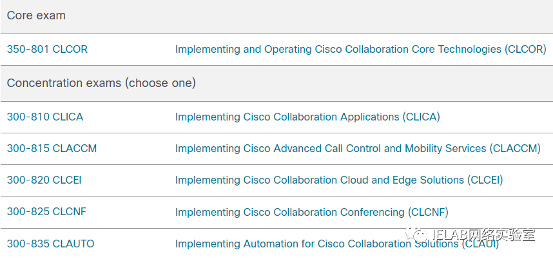
Task: Open Implementing Cisco Collaboration Cloud and Edge Solutions
Action: pos(339,180)
